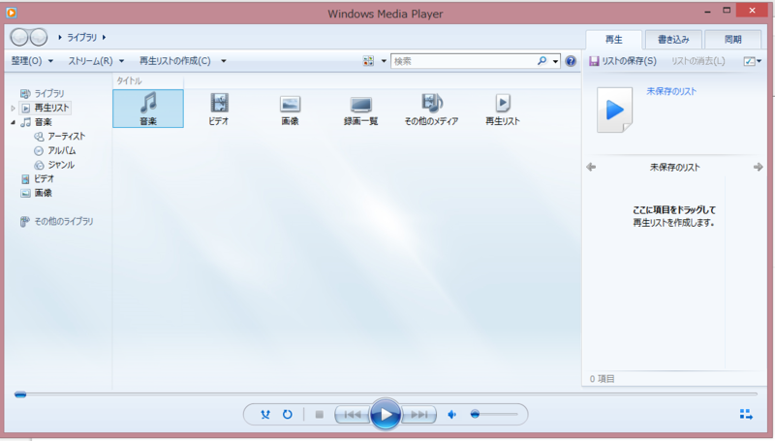Click the forward navigation button
Image resolution: width=775 pixels, height=441 pixels.
tap(38, 37)
